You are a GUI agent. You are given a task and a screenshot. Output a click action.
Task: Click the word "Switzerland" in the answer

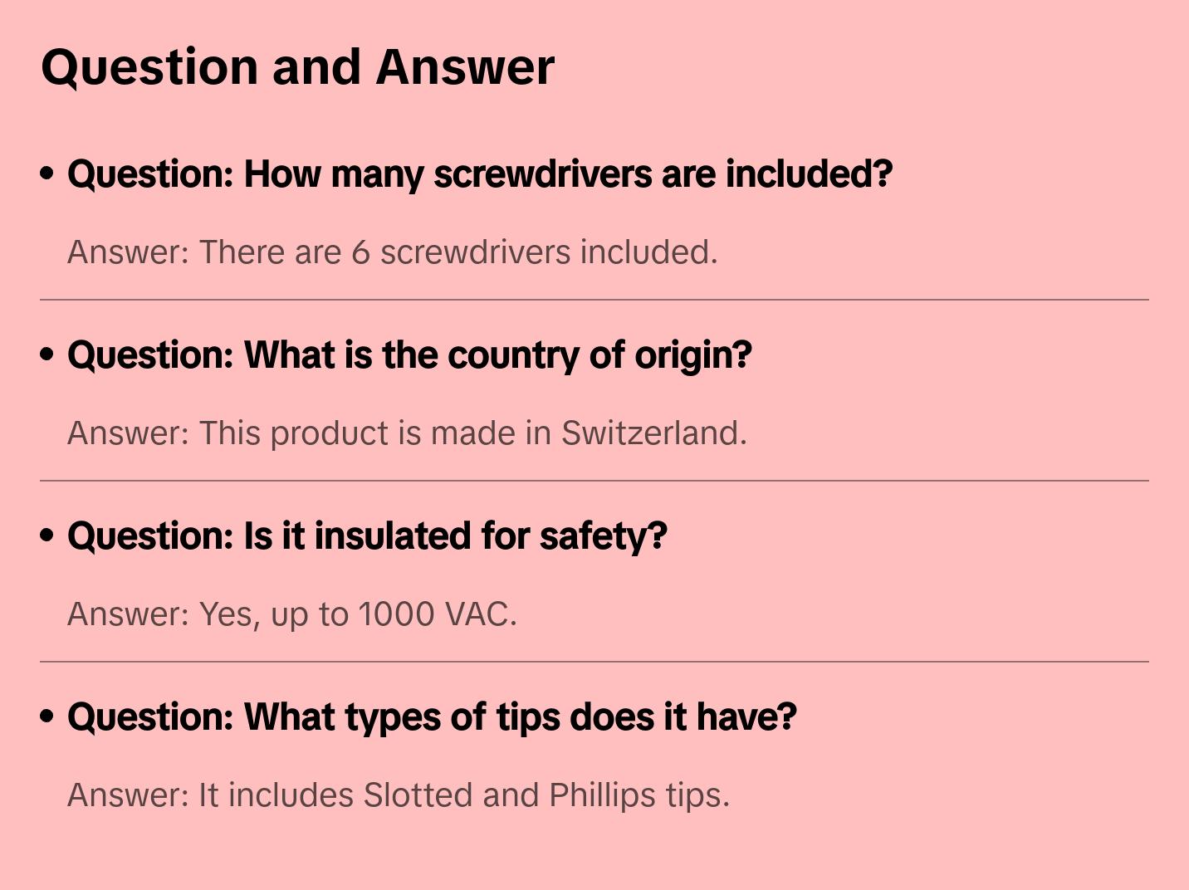coord(653,433)
